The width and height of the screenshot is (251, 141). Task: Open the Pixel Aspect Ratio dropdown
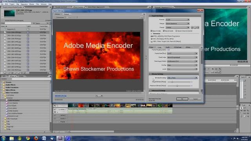[x=182, y=61]
